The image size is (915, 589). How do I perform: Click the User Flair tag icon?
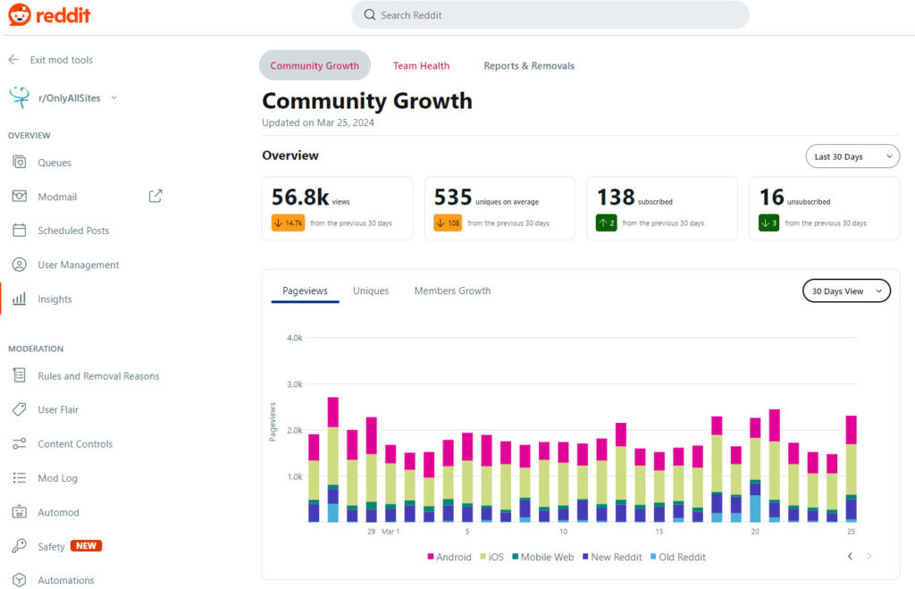(x=19, y=409)
